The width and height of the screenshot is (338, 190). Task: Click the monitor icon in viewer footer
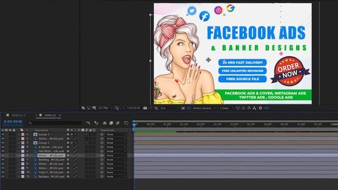point(89,108)
